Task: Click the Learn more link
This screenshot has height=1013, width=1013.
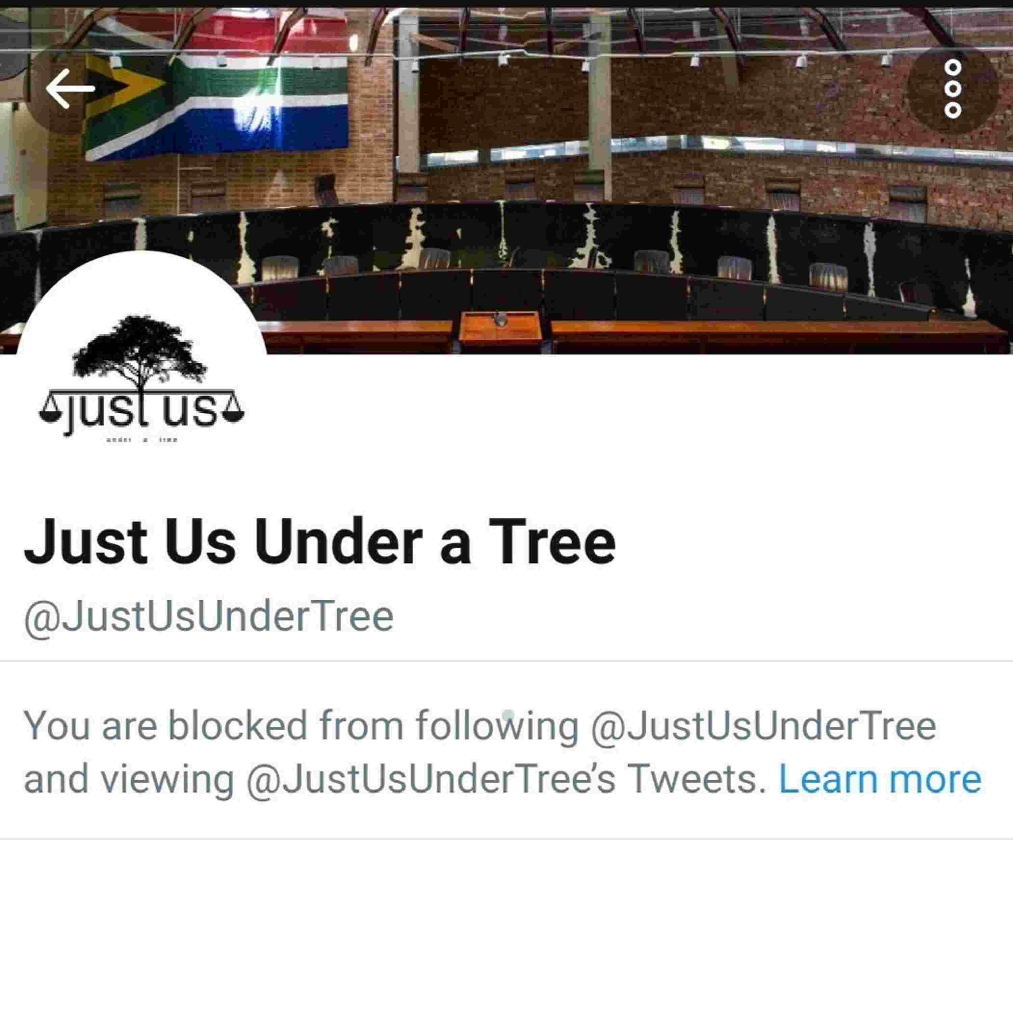Action: (880, 779)
